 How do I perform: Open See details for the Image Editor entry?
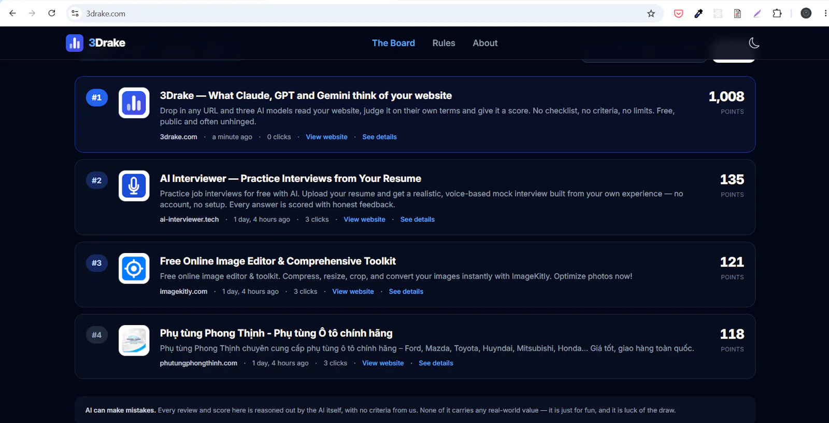(x=406, y=291)
